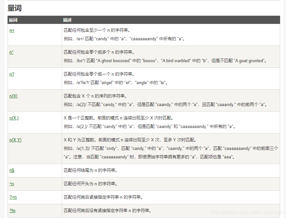
Task: Open the n$ quantifier link
Action: coord(12,170)
